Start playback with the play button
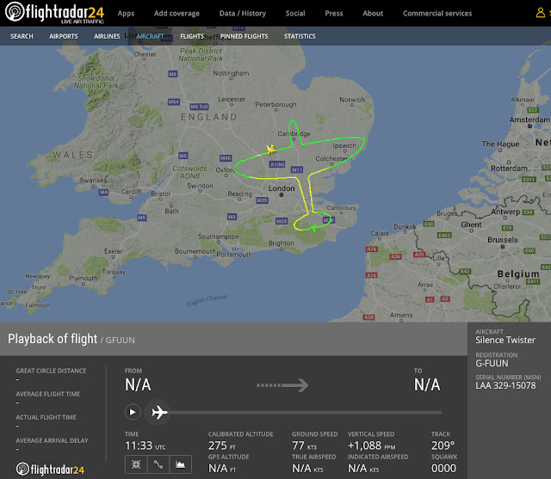Screen dimensions: 551x479 133,412
